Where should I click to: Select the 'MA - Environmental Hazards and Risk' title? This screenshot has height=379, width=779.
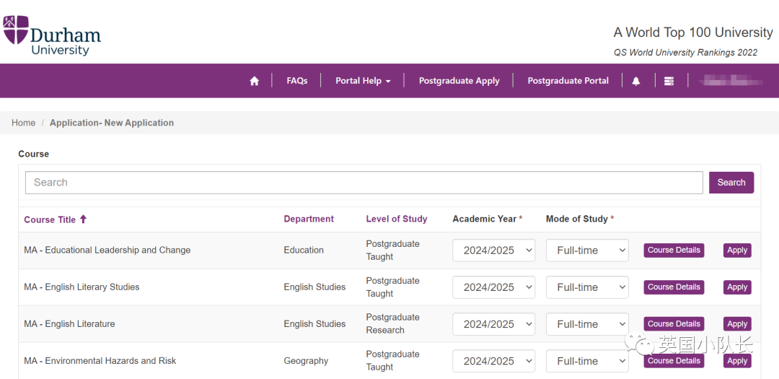(x=100, y=361)
